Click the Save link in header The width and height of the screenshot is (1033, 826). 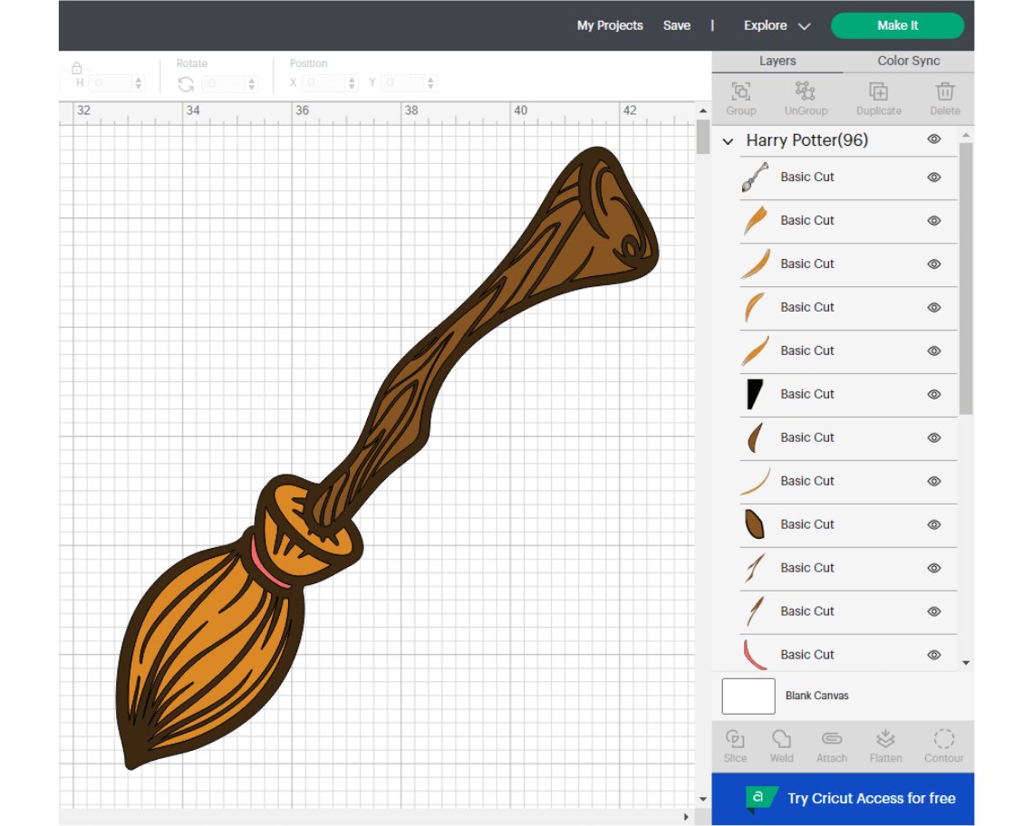tap(676, 25)
